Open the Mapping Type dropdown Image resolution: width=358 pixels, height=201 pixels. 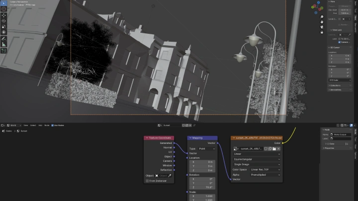(x=206, y=148)
